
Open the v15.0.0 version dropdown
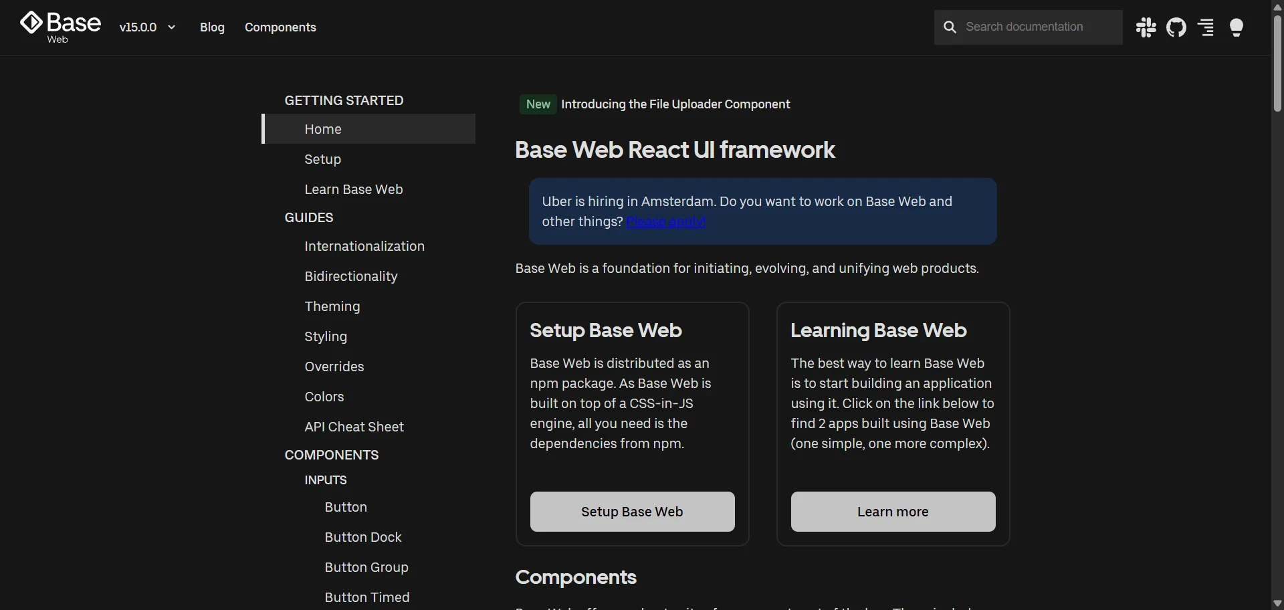[x=147, y=27]
